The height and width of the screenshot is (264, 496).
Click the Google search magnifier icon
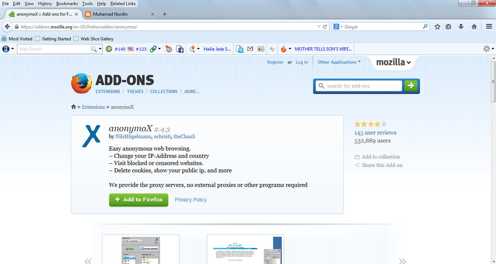coord(425,27)
